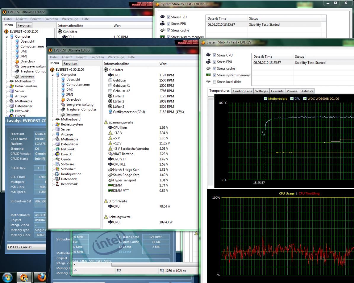
Task: Open Datei menu in front EVEREST window
Action: pos(54,57)
